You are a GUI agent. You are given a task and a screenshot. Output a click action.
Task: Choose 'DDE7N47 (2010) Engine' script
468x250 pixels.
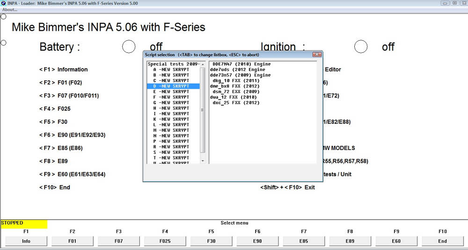(x=241, y=64)
